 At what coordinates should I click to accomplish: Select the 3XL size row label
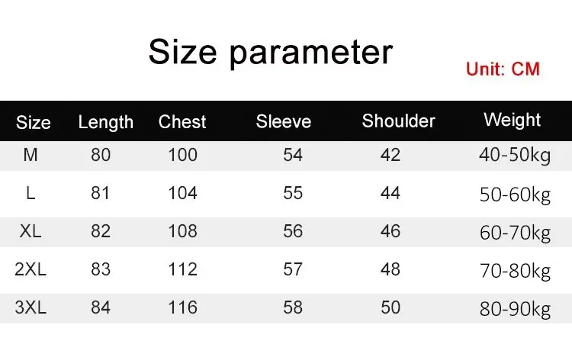point(31,308)
